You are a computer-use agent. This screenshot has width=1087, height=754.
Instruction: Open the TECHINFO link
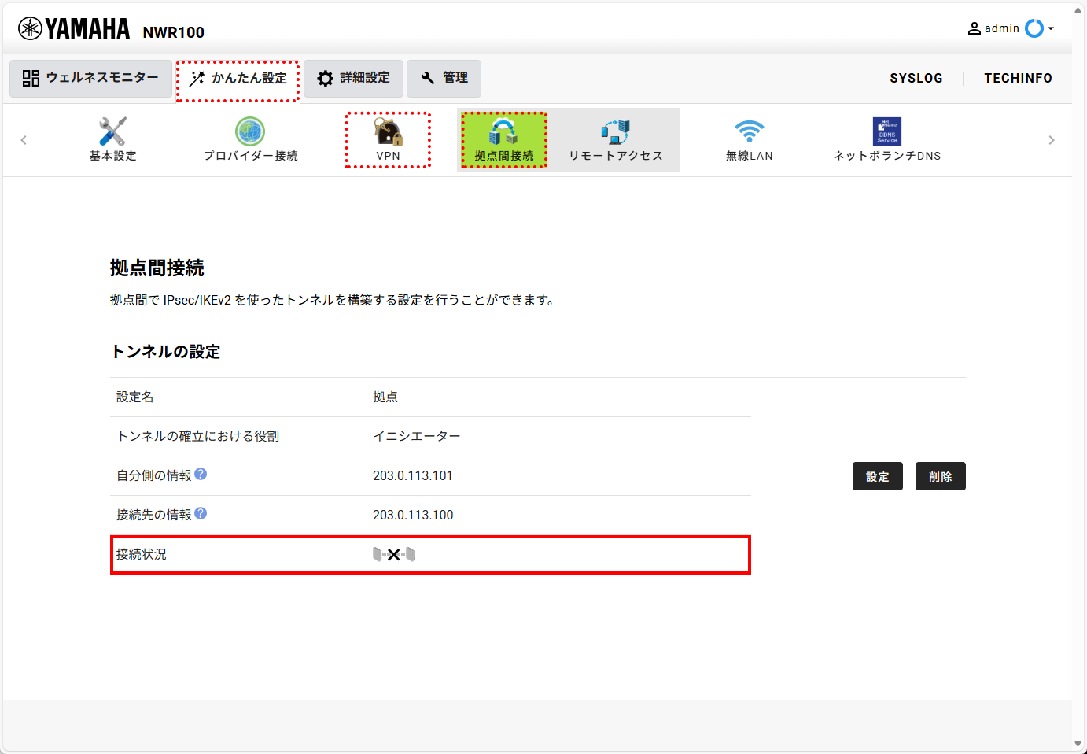[x=1018, y=78]
